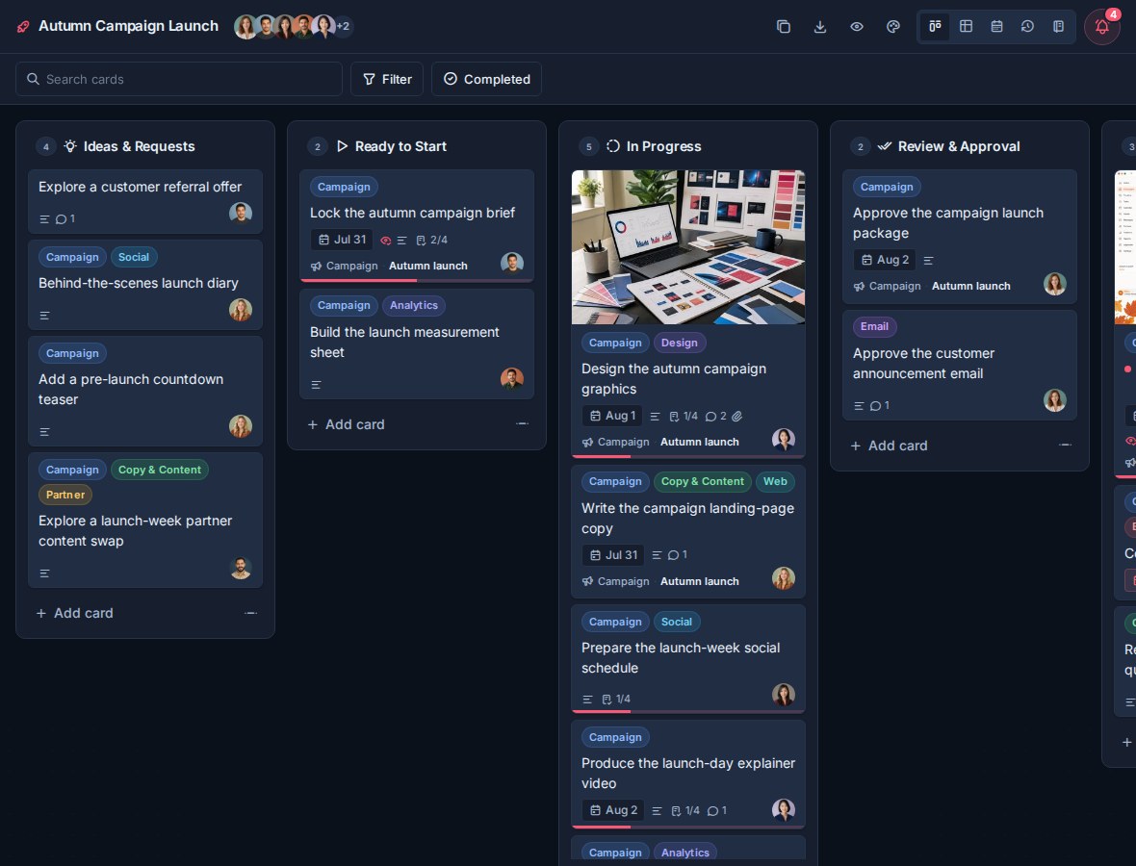Open small menu icon beside Add card in Review & Approval
Screen dimensions: 1136x866
[1065, 445]
